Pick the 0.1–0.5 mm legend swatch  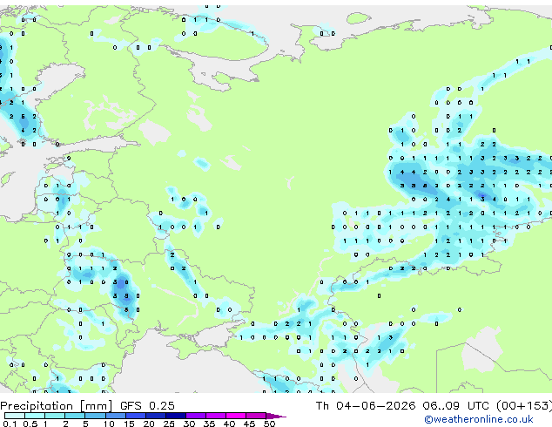point(15,416)
